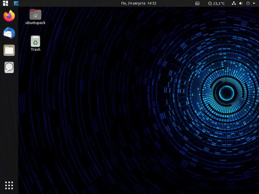The image size is (259, 194).
Task: Click the sun-and-cloud weather icon
Action: click(210, 3)
